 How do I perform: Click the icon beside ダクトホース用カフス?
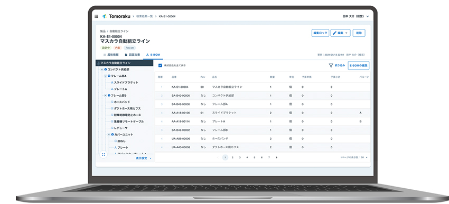tap(112, 108)
